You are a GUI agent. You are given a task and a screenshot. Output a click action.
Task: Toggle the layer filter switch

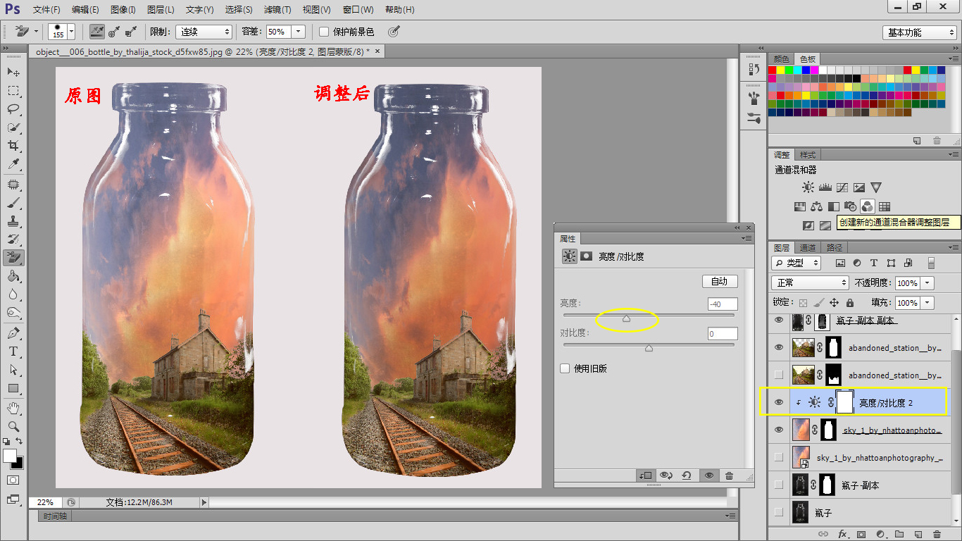click(931, 263)
